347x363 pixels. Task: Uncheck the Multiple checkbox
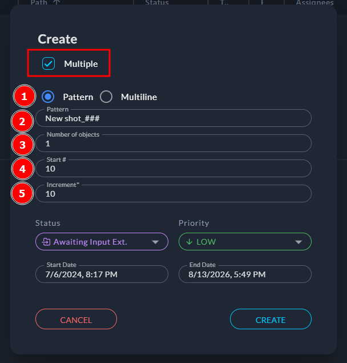(49, 63)
